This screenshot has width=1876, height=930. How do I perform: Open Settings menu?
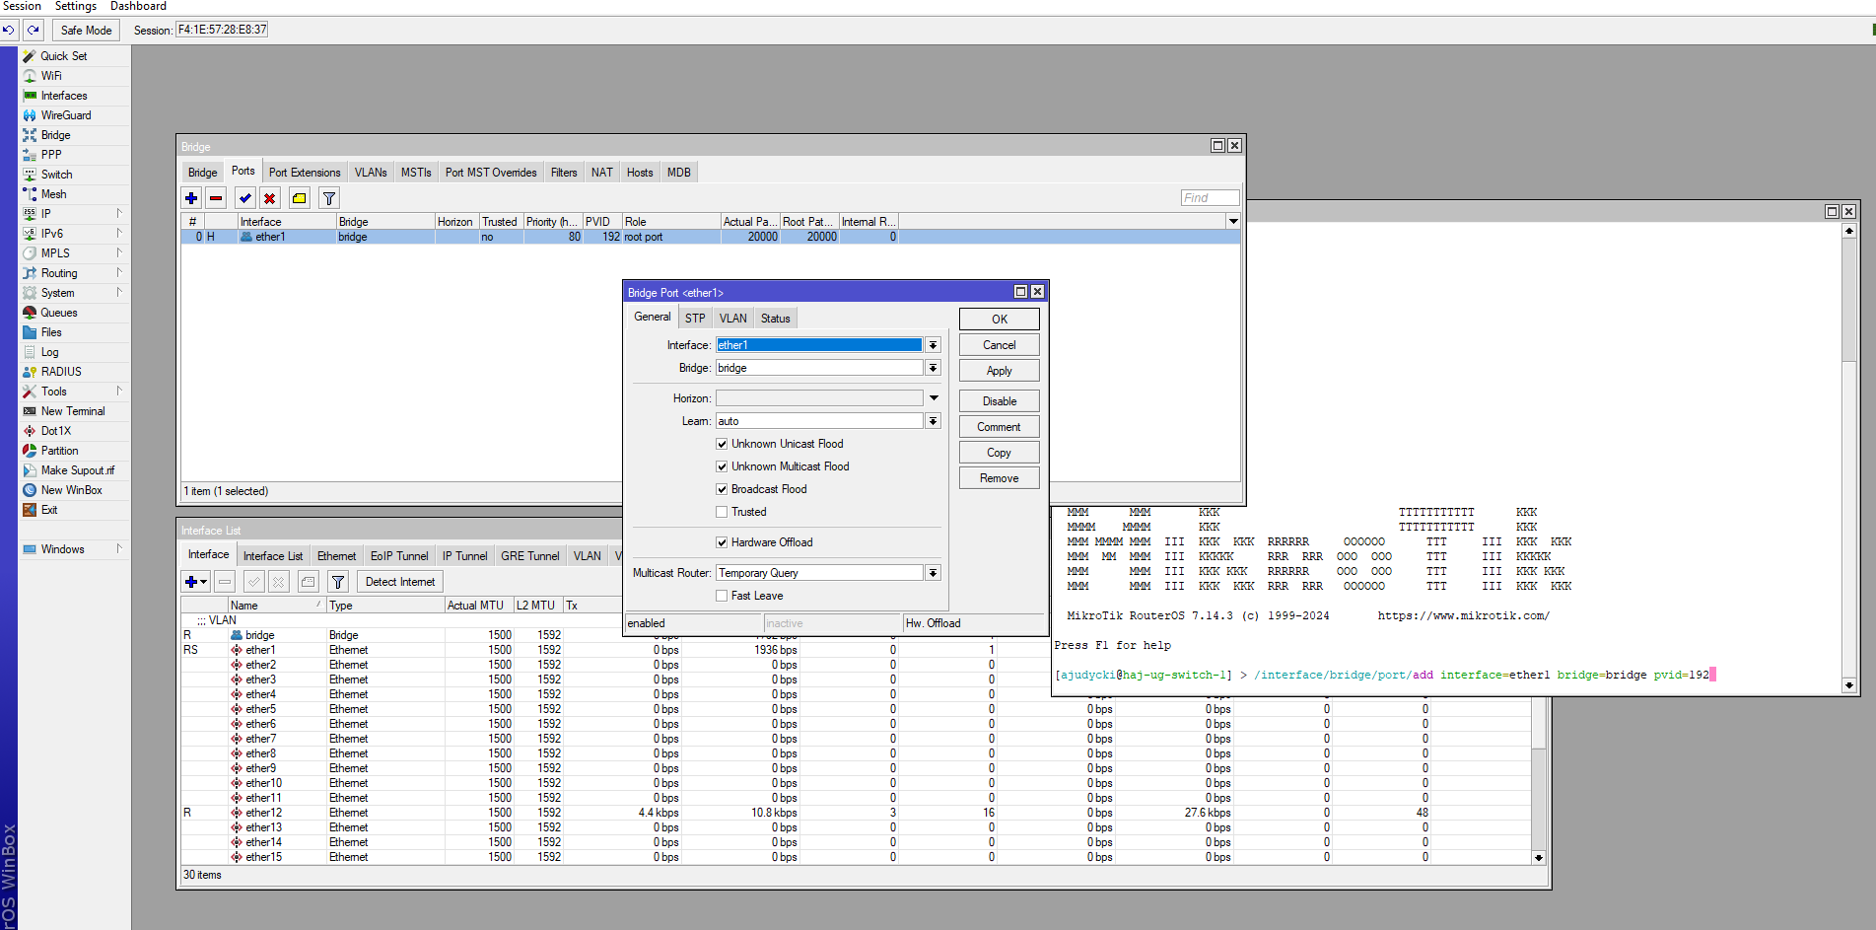pos(76,7)
